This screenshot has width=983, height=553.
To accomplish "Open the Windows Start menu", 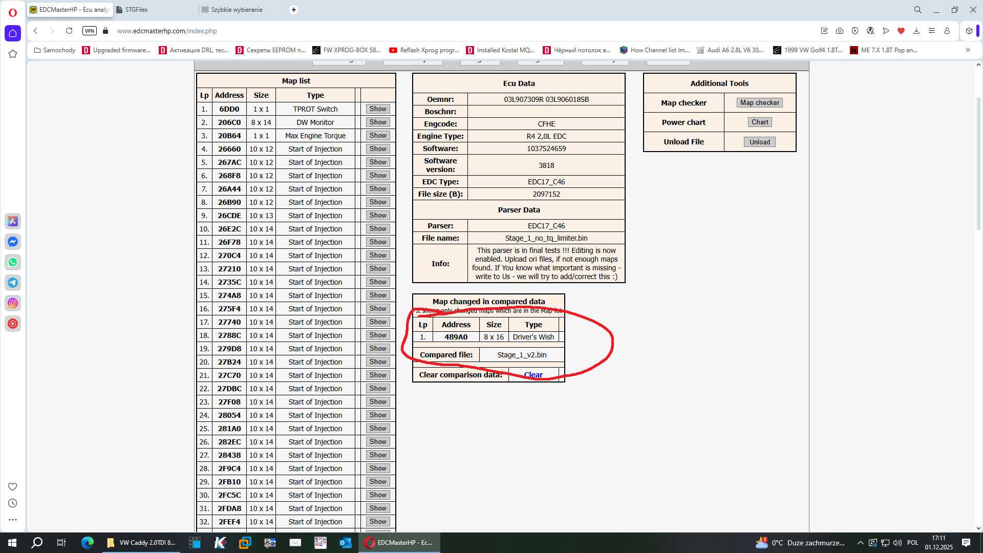I will point(12,543).
